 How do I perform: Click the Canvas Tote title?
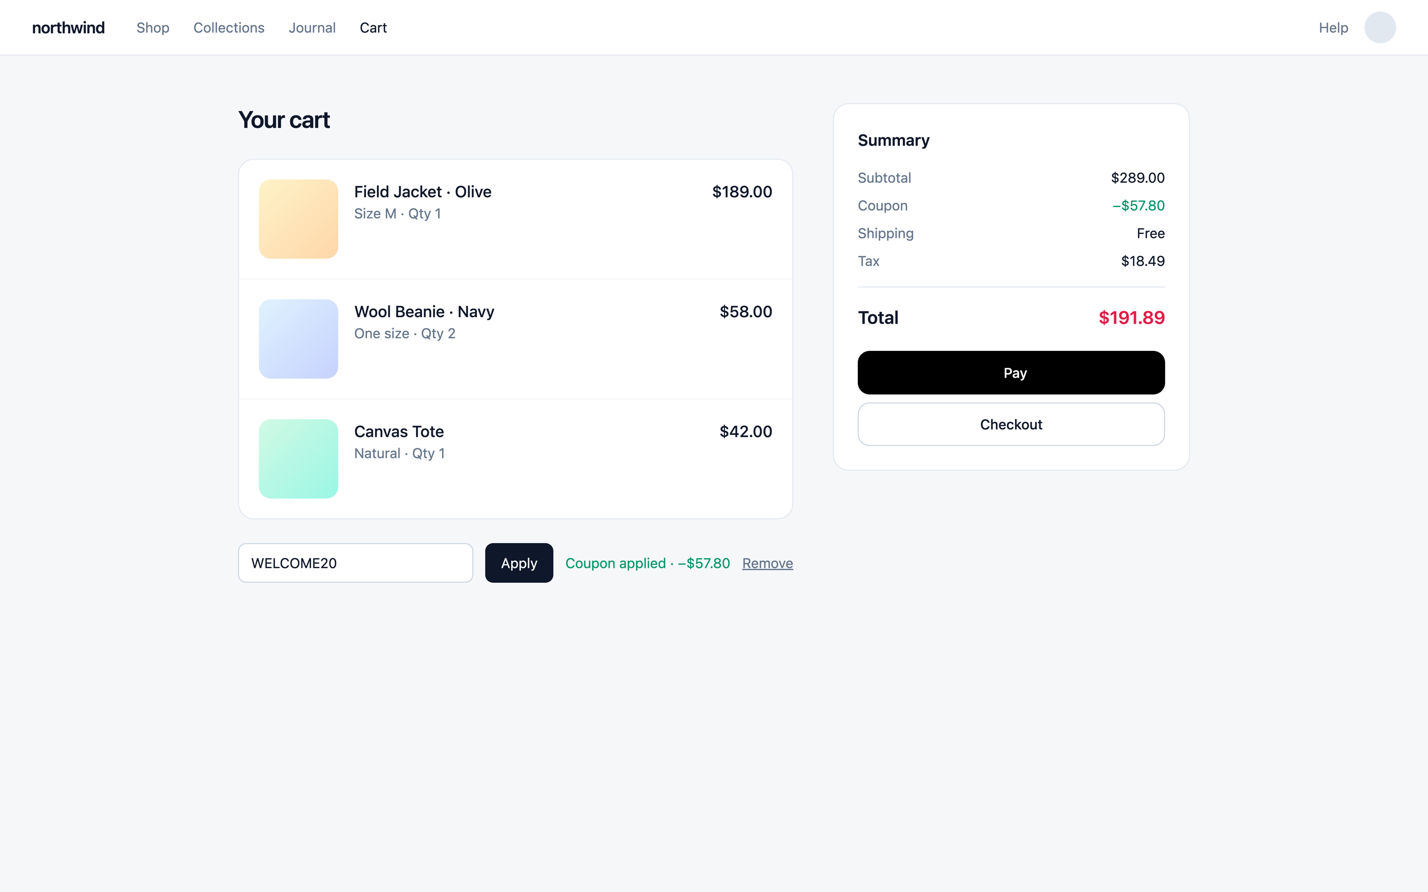coord(399,431)
